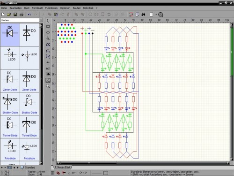Save the schematic with the floppy icon

coord(15,15)
